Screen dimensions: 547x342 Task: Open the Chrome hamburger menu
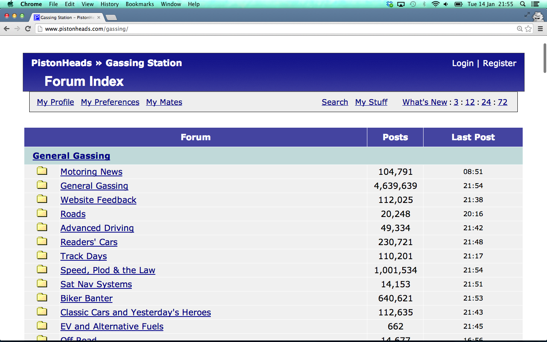pyautogui.click(x=540, y=28)
